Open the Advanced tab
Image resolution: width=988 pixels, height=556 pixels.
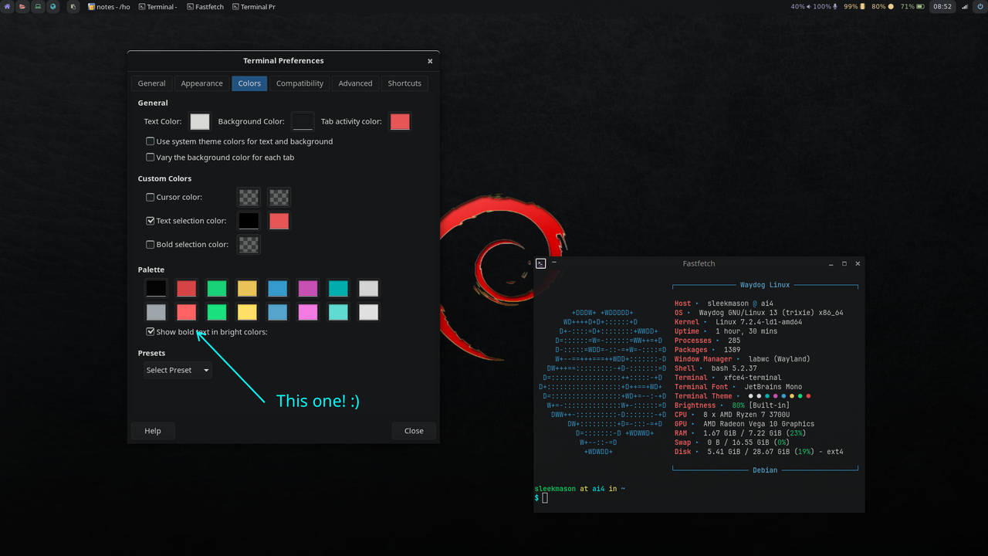tap(355, 83)
